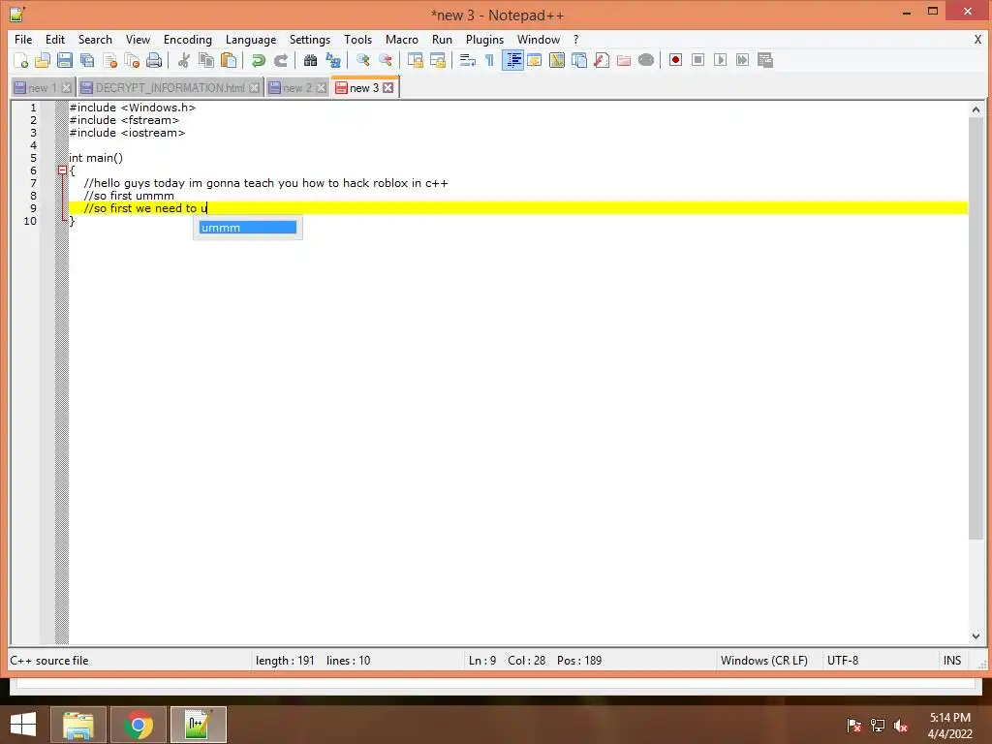Toggle synchronize horizontal scrolling icon

point(438,61)
